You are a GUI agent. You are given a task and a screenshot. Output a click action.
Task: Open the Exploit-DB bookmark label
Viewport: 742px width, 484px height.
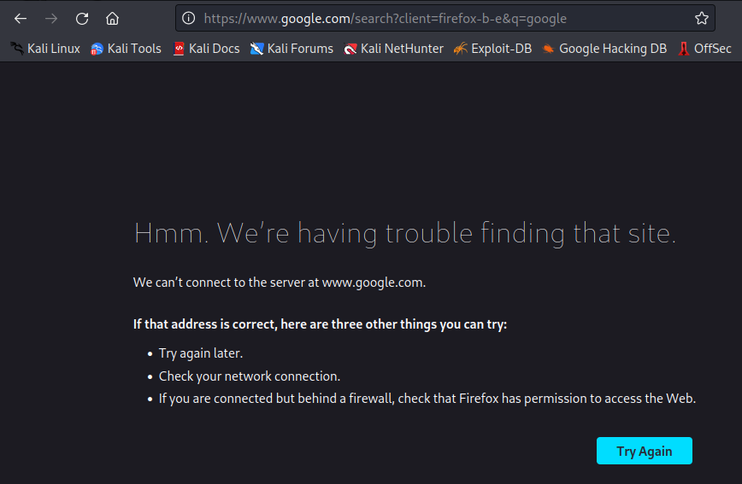(502, 49)
